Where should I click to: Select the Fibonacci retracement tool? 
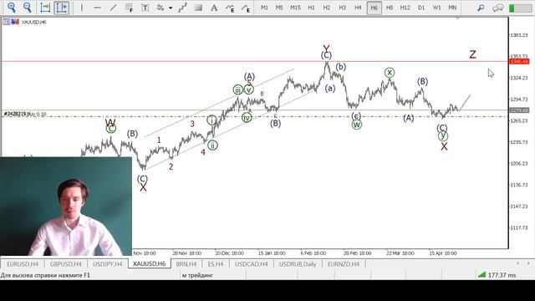click(x=129, y=8)
